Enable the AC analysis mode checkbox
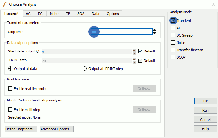The width and height of the screenshot is (218, 138). (173, 28)
